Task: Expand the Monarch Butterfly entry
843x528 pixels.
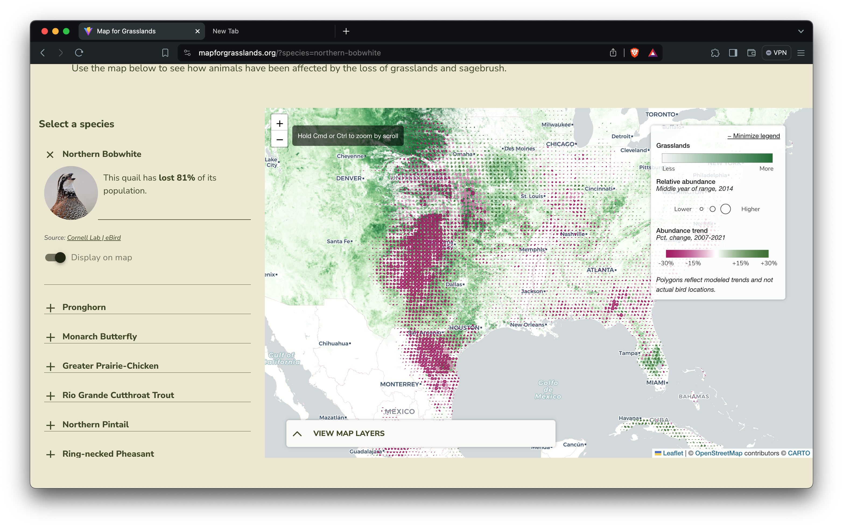Action: pos(51,337)
